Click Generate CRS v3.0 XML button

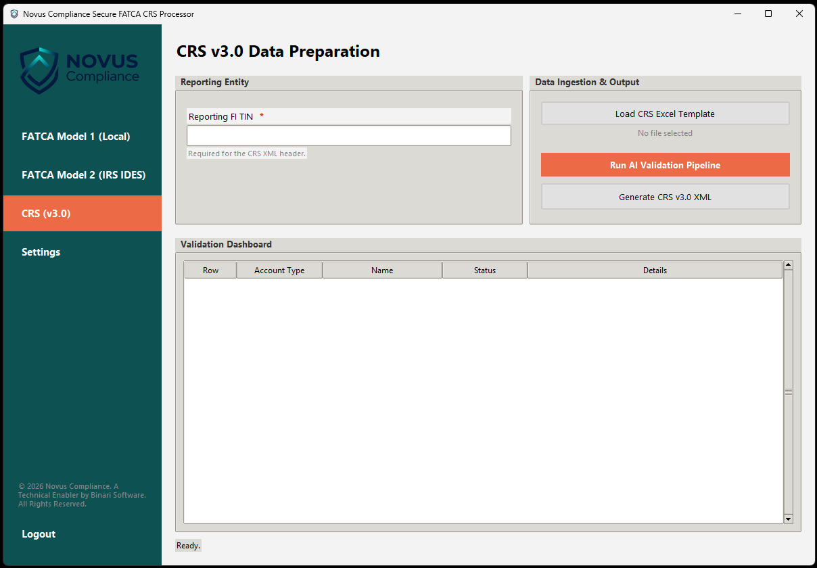click(665, 197)
